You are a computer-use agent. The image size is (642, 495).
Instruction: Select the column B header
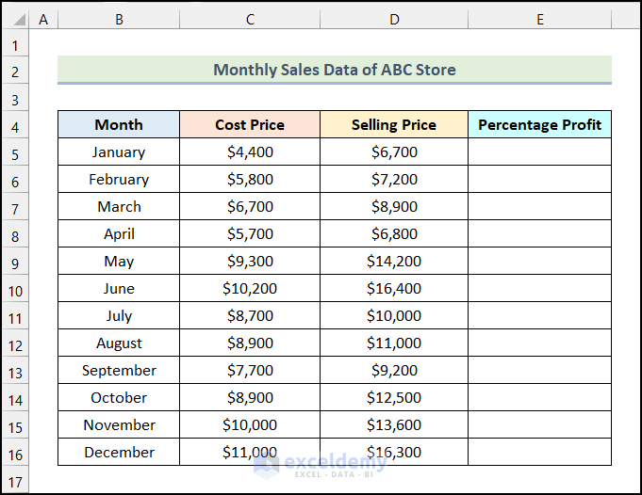pos(119,19)
